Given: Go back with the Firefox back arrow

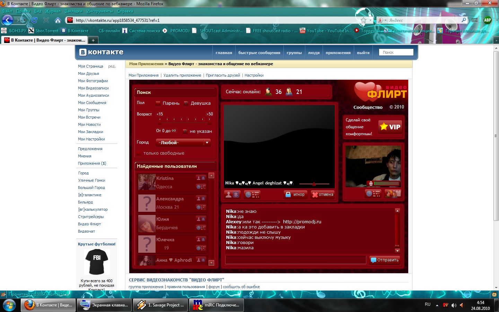Looking at the screenshot, I should (8, 20).
